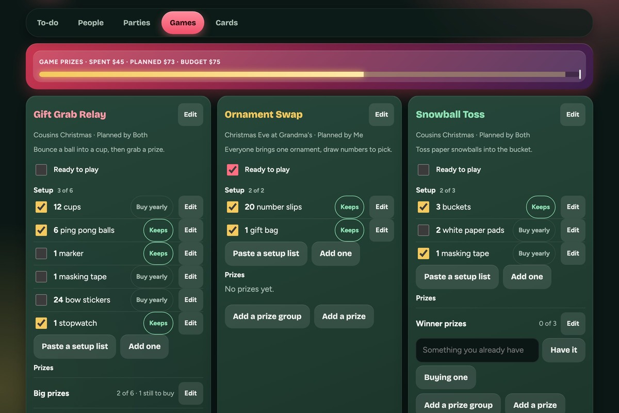This screenshot has width=619, height=413.
Task: Click the Have it button
Action: [x=564, y=350]
